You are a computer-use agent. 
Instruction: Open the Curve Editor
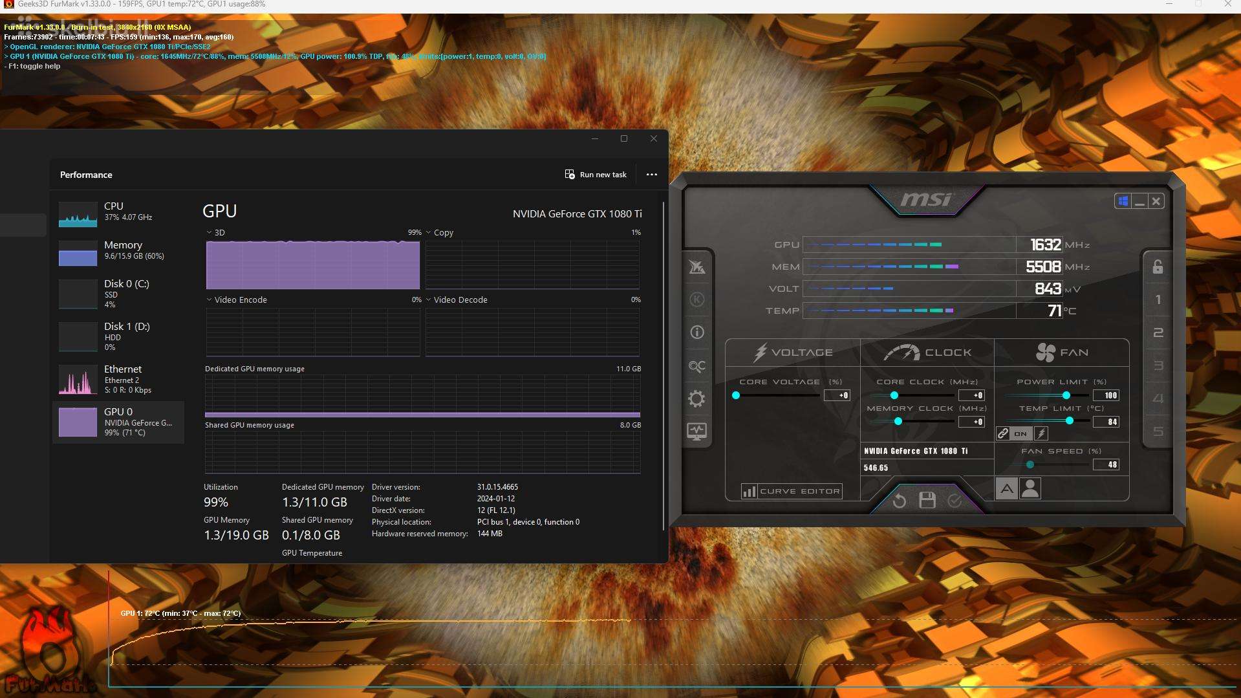tap(792, 492)
